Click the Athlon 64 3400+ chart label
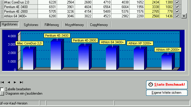 (x=112, y=42)
